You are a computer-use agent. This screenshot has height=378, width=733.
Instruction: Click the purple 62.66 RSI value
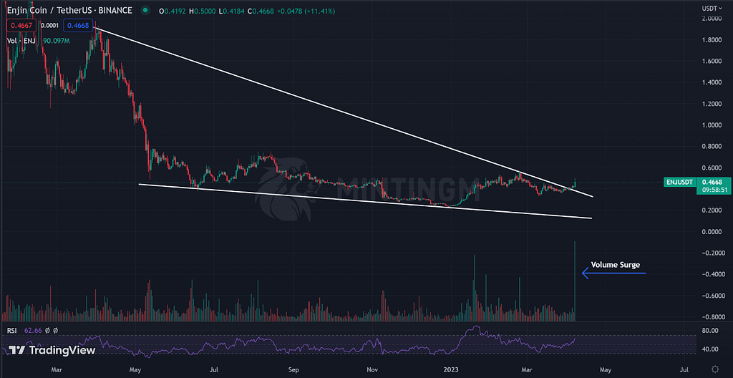34,330
